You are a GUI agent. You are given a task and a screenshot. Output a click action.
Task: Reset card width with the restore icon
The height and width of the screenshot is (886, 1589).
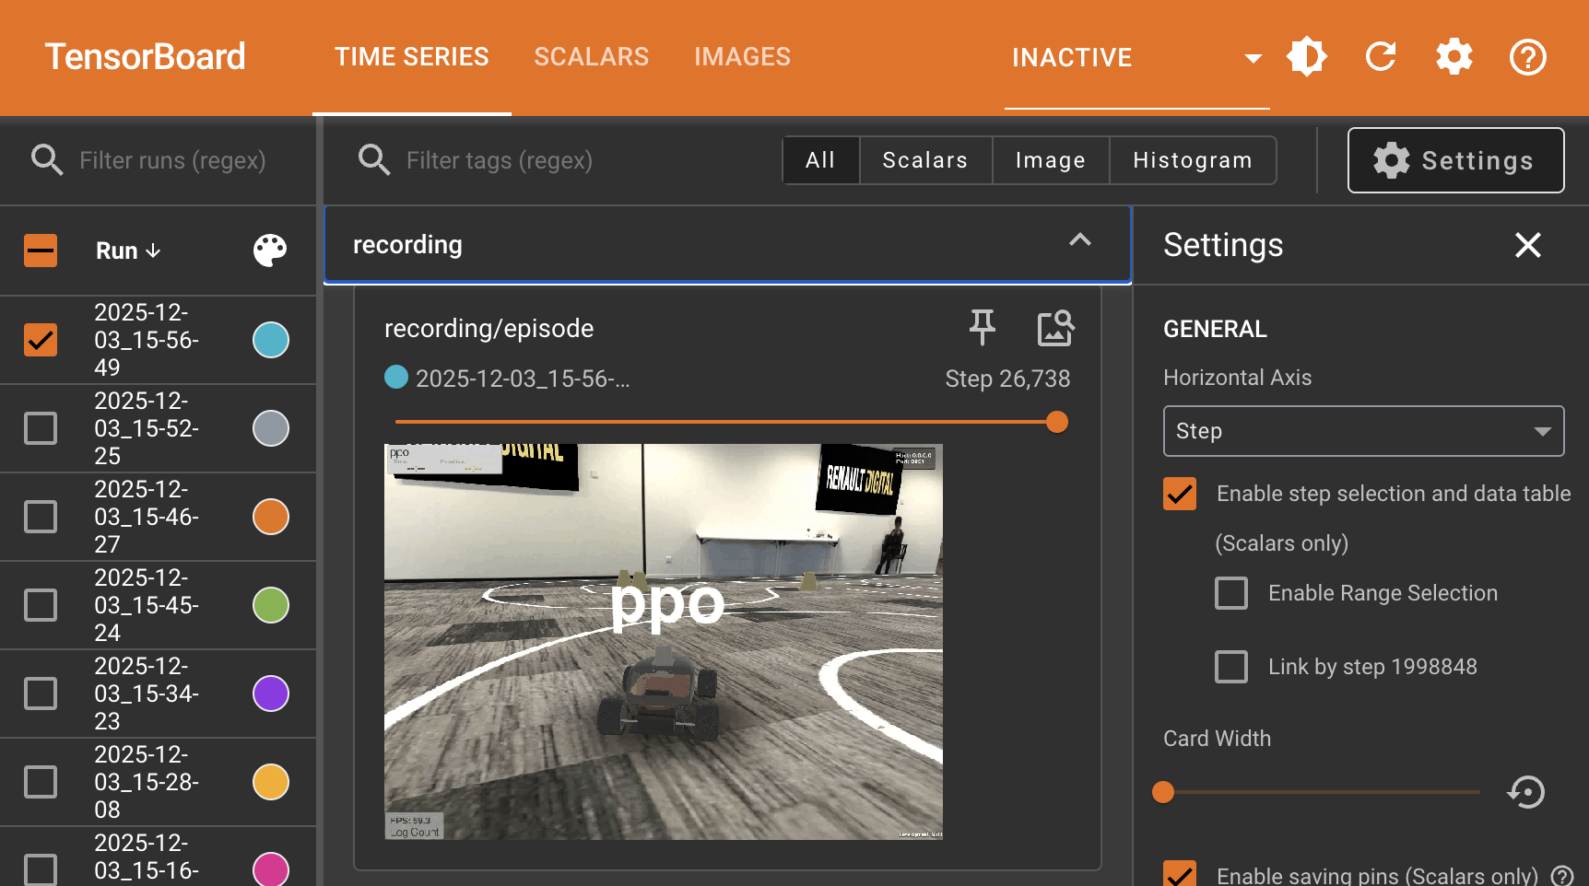[1526, 792]
